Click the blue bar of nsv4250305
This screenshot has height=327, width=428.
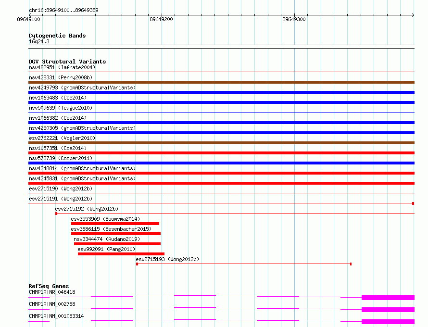[221, 133]
